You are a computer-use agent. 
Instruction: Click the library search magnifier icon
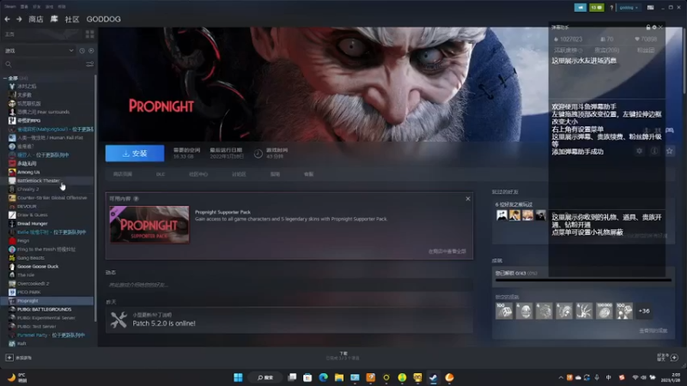[x=9, y=64]
